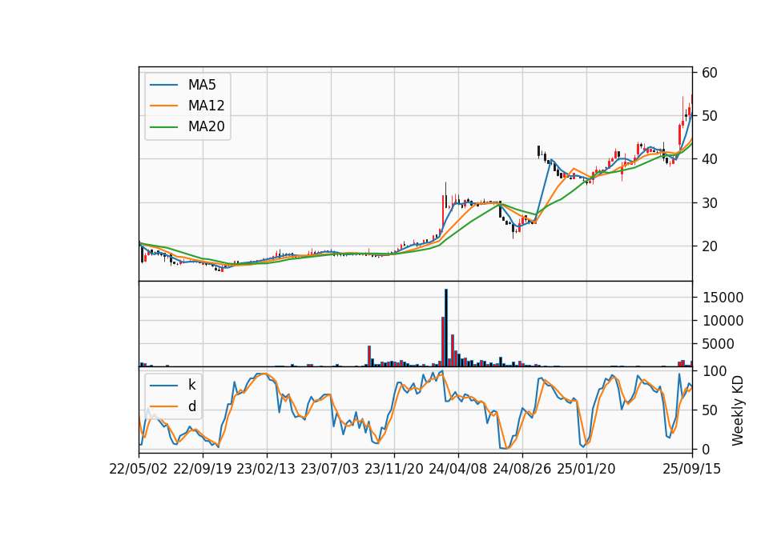Click the volume axis value 5000

point(718,344)
